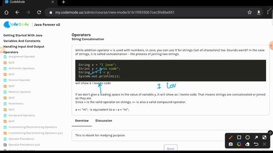Click the System.out.println(z) code line
Image resolution: width=273 pixels, height=153 pixels.
point(99,76)
